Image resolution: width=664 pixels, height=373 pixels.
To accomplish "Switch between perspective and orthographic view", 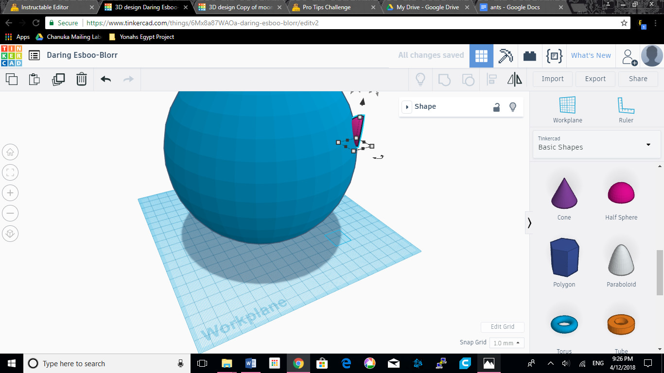I will pyautogui.click(x=10, y=234).
